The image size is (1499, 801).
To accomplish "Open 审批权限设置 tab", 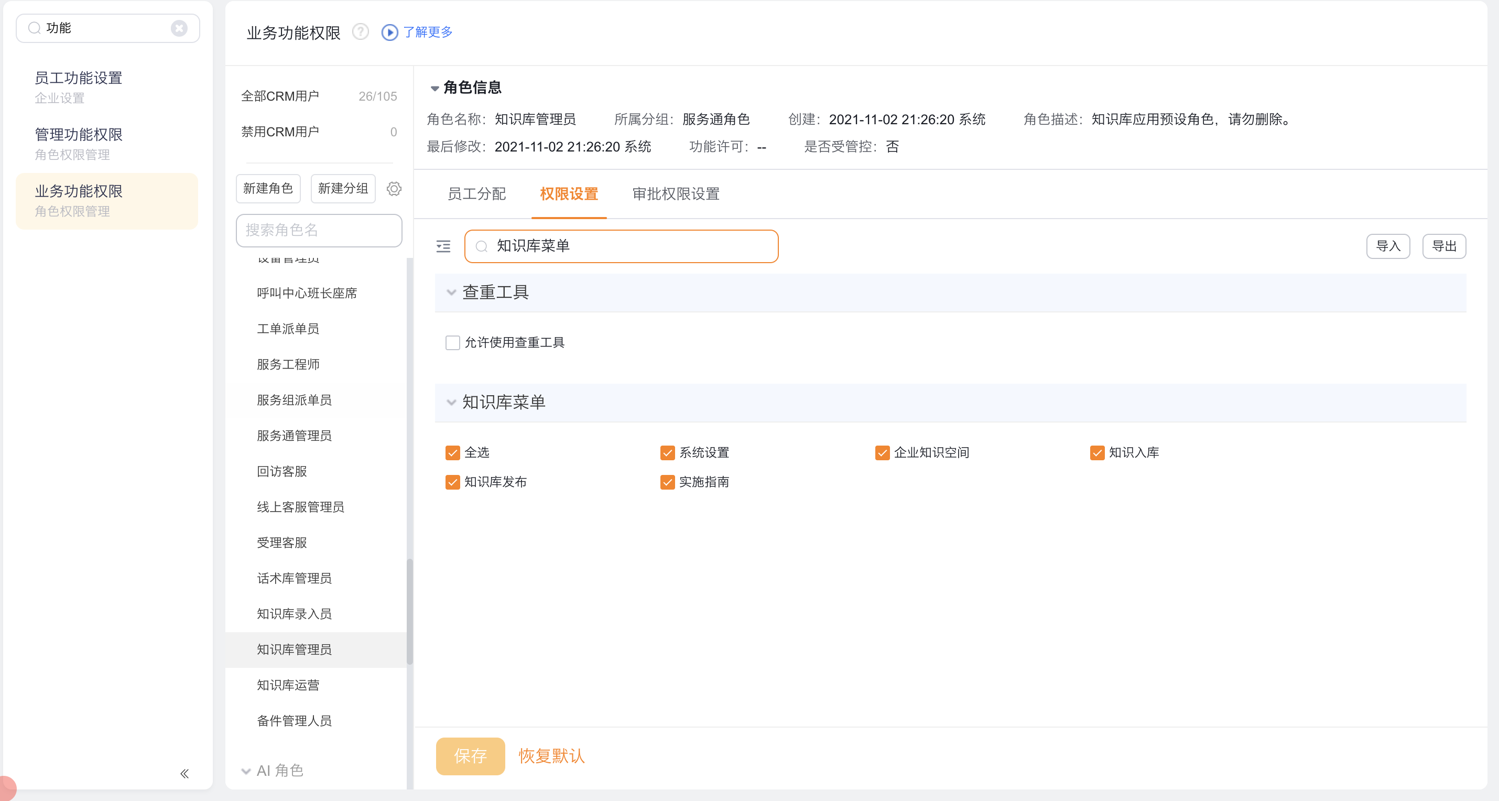I will coord(676,194).
